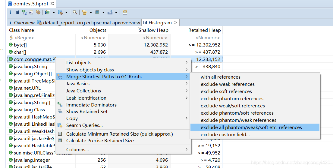
Task: Click the magnifier Find Object icon
Action: point(75,12)
